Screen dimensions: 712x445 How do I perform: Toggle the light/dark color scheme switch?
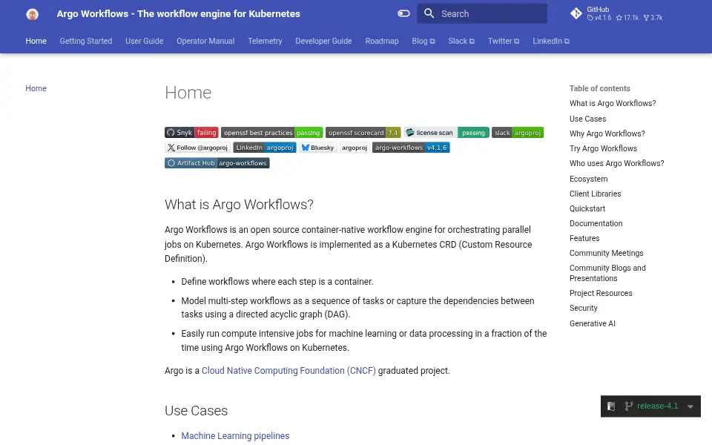[403, 13]
